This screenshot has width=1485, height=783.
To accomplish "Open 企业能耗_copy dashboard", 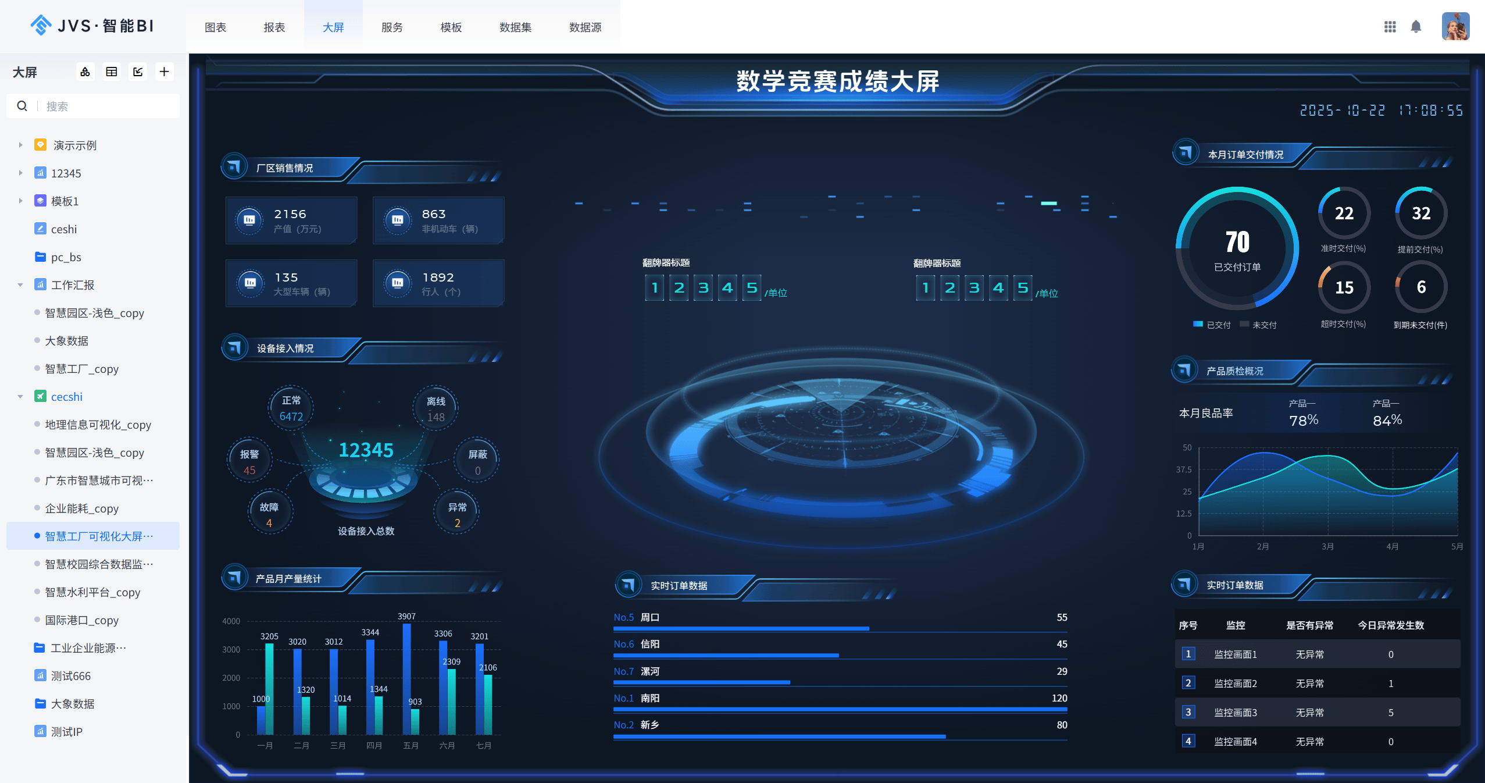I will 81,508.
